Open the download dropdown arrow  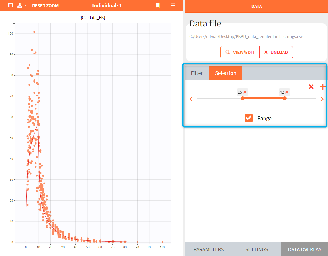[x=26, y=6]
